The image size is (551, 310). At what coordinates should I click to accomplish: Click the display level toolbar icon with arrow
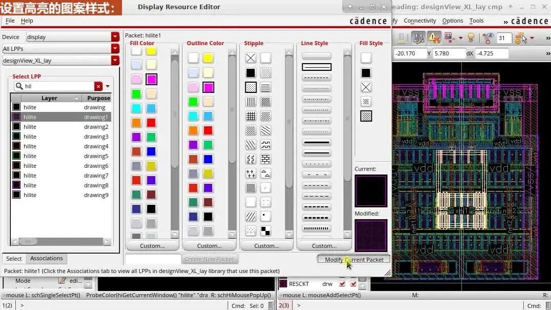coord(449,37)
